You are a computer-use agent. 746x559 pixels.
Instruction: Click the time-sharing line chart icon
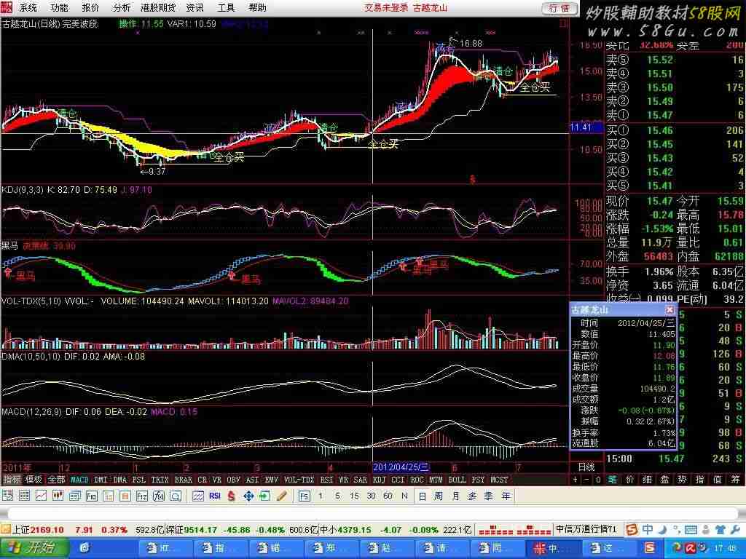coord(41,496)
